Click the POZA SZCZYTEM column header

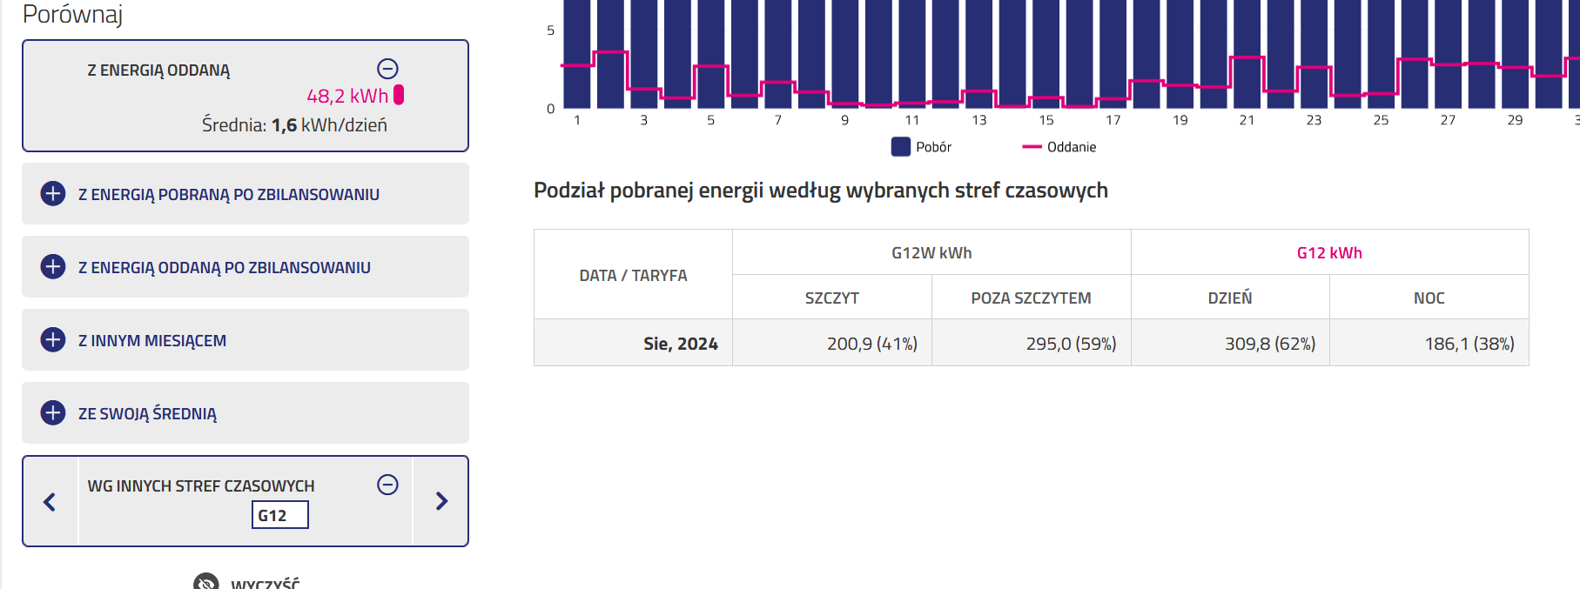point(1031,298)
